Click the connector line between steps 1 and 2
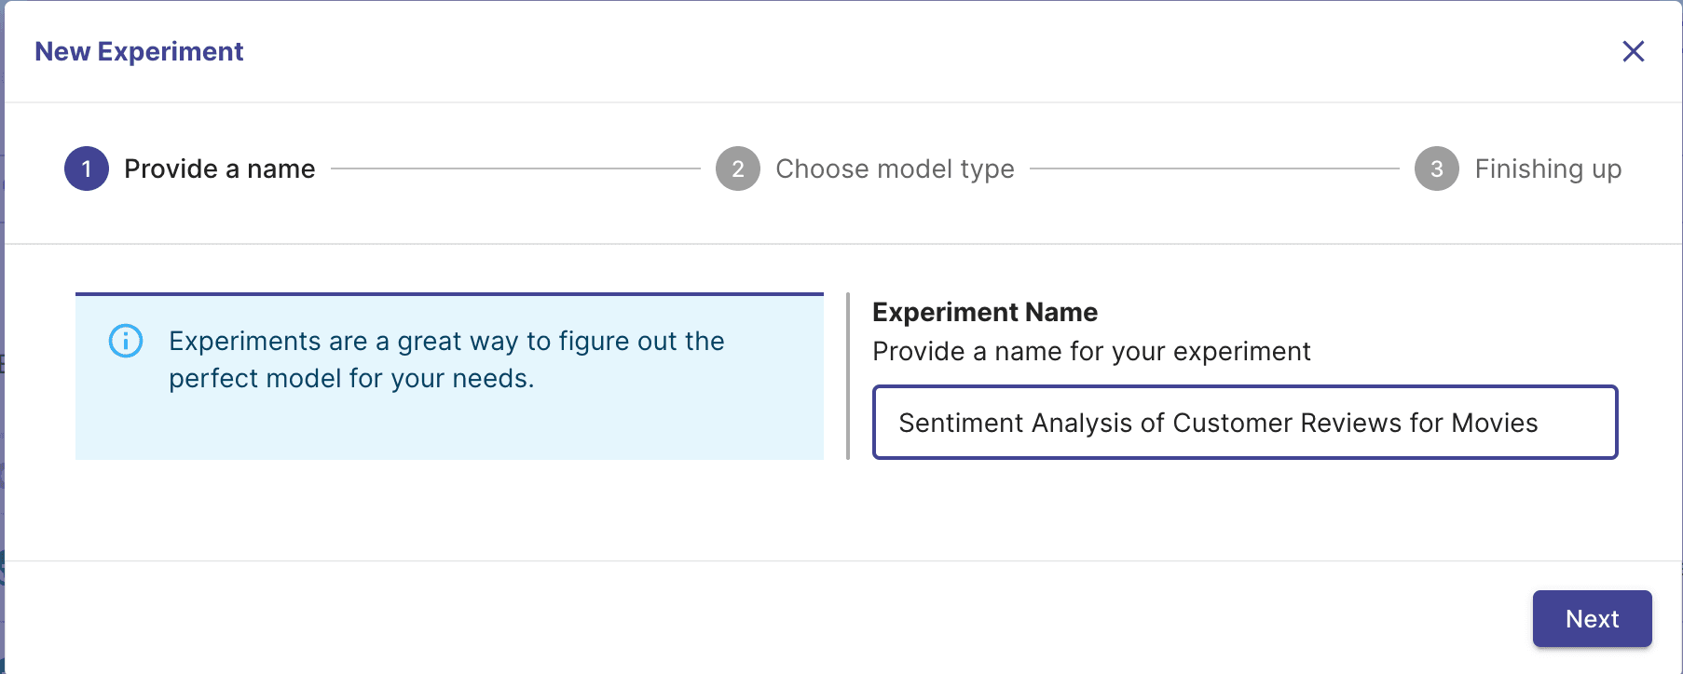This screenshot has width=1683, height=674. pos(515,168)
